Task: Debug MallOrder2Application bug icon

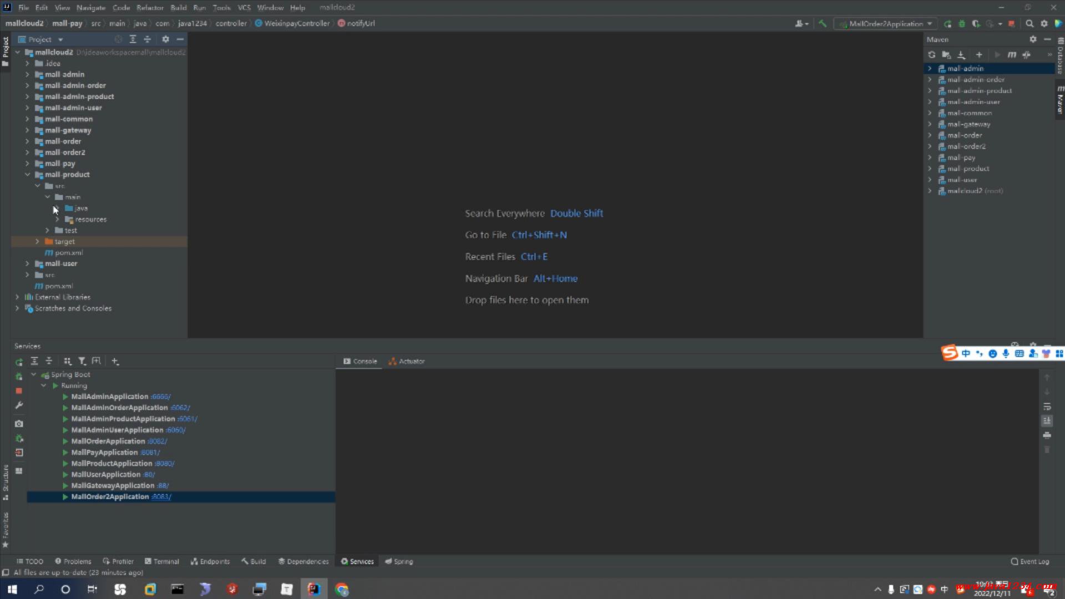Action: [x=962, y=24]
